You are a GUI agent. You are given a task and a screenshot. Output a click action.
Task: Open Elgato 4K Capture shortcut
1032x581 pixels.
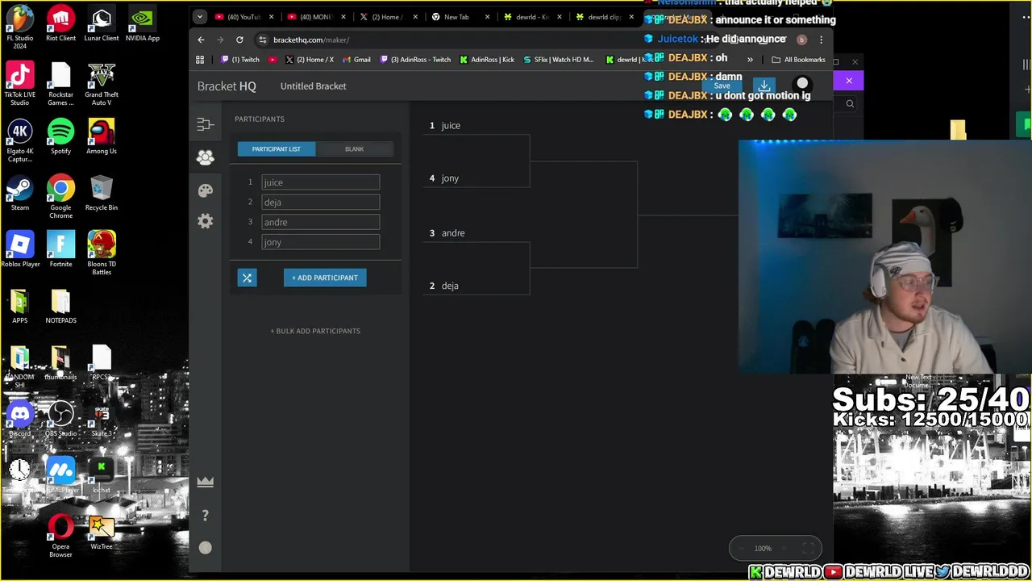click(x=20, y=140)
